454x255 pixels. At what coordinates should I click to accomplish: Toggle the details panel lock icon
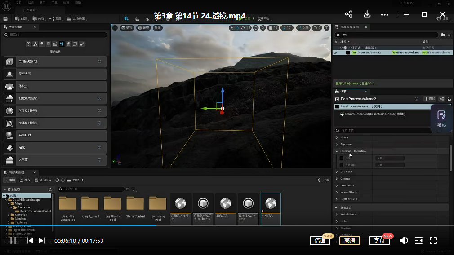pyautogui.click(x=449, y=99)
